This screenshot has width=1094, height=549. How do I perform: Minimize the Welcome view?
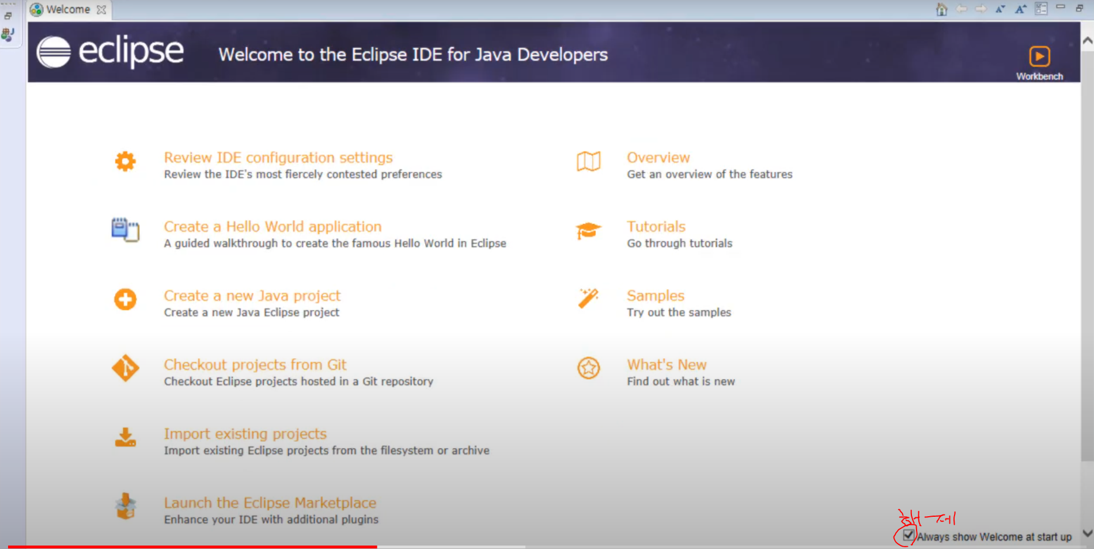pos(1061,7)
